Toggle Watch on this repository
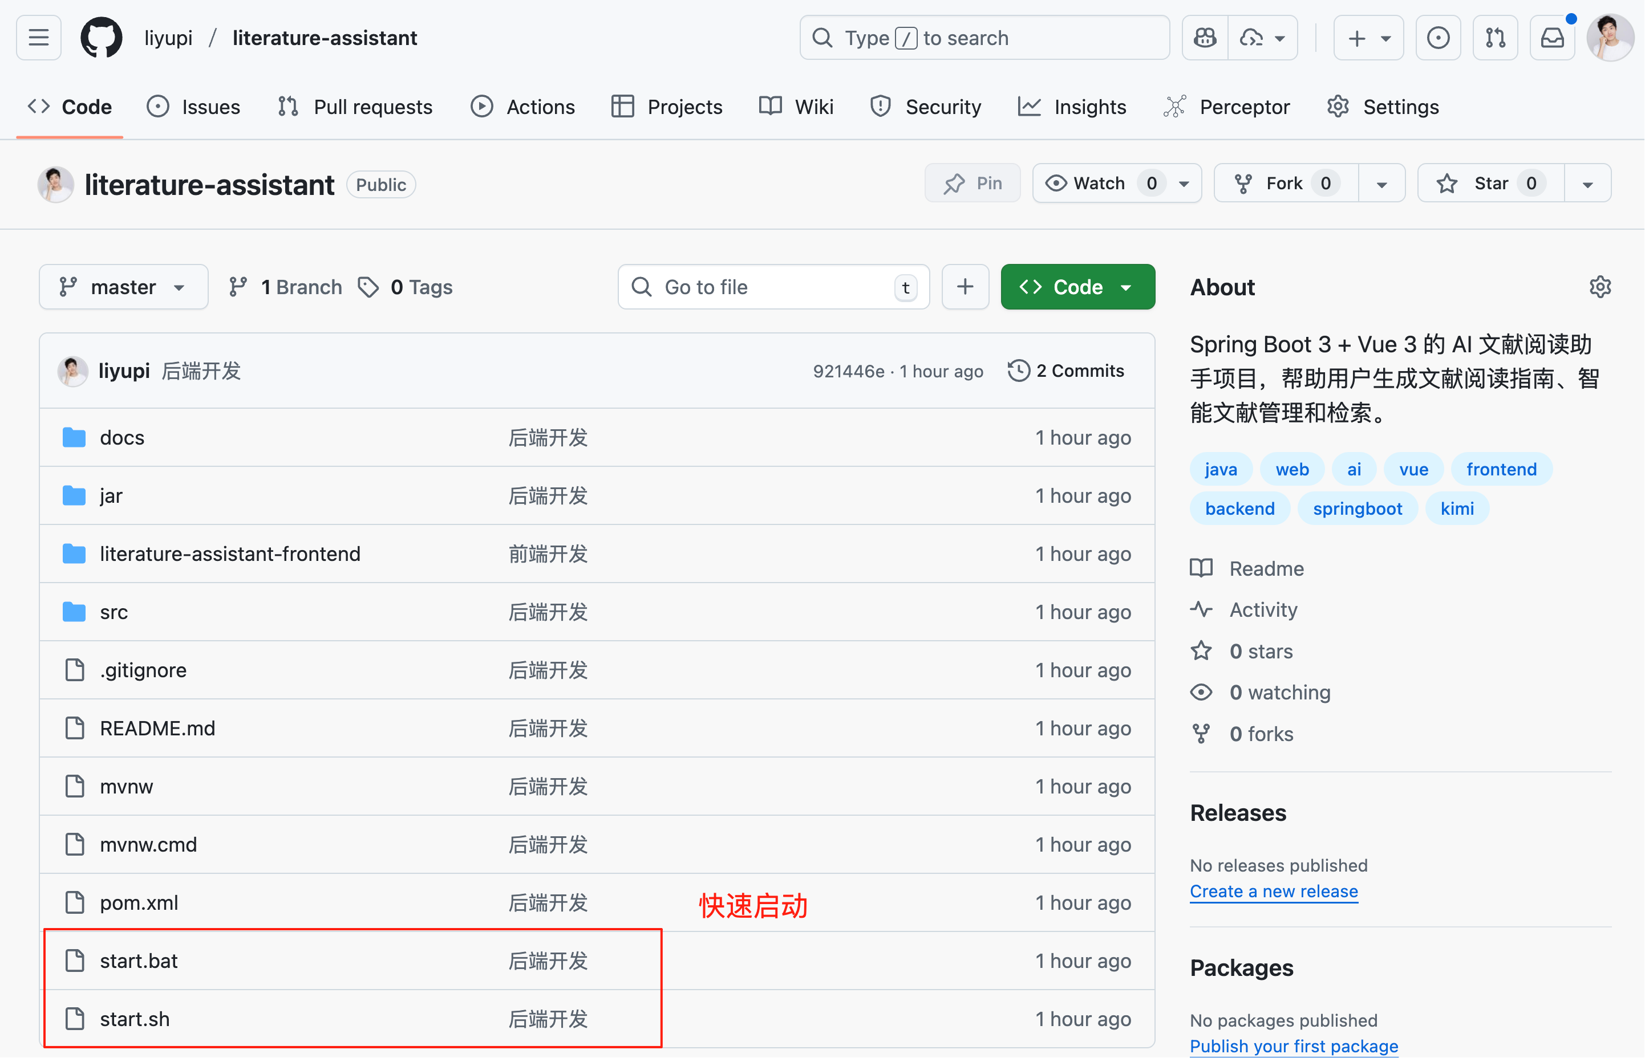1645x1058 pixels. pyautogui.click(x=1099, y=184)
